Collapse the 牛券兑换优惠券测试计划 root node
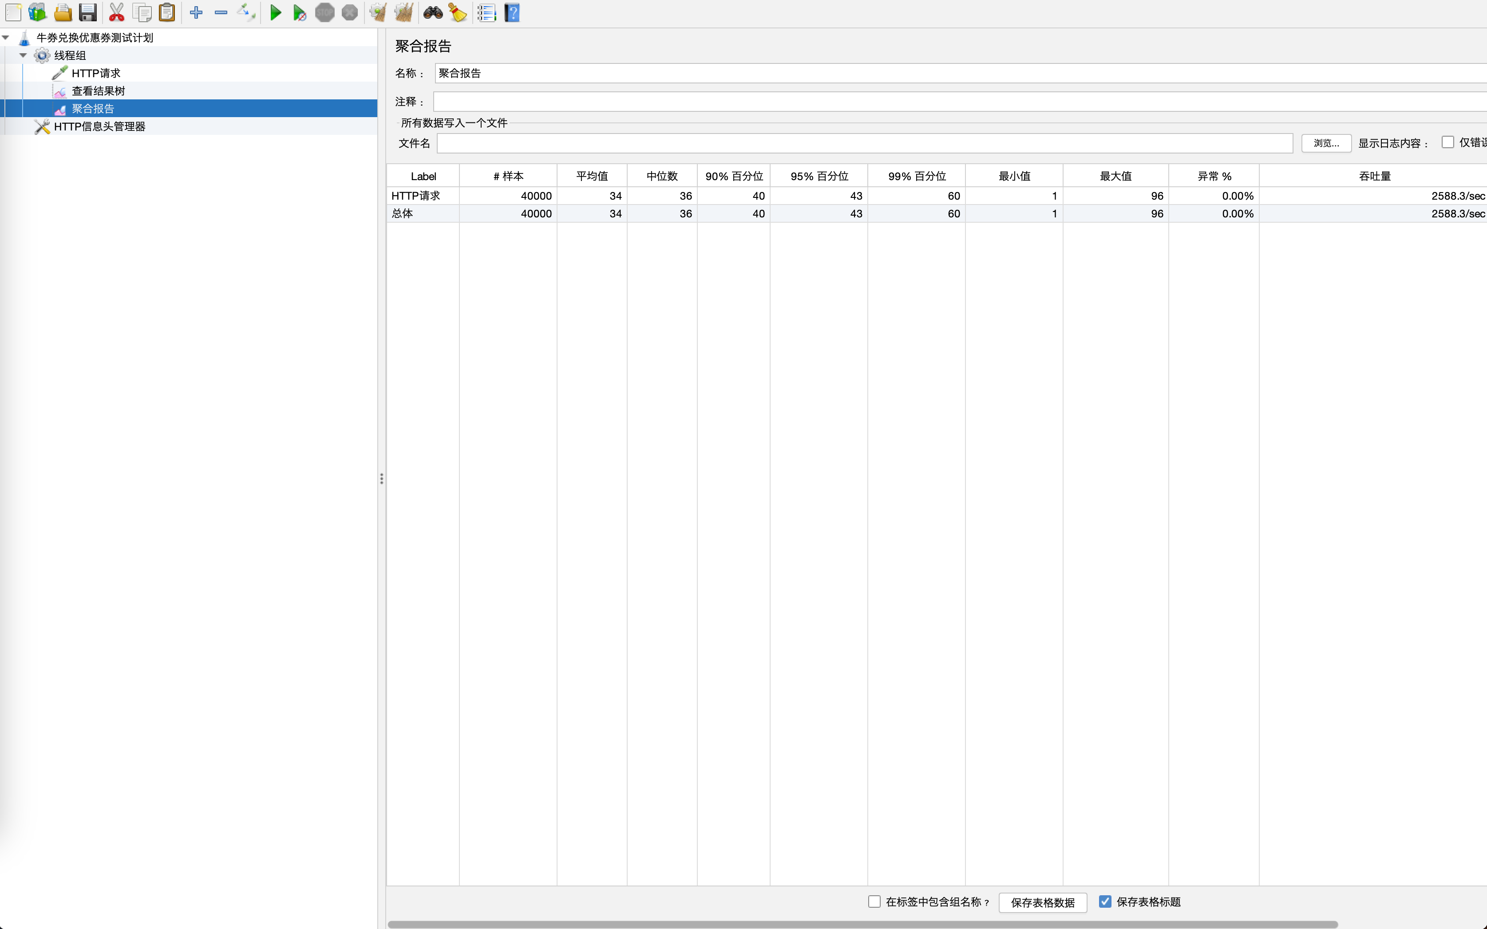This screenshot has width=1487, height=929. (x=5, y=37)
